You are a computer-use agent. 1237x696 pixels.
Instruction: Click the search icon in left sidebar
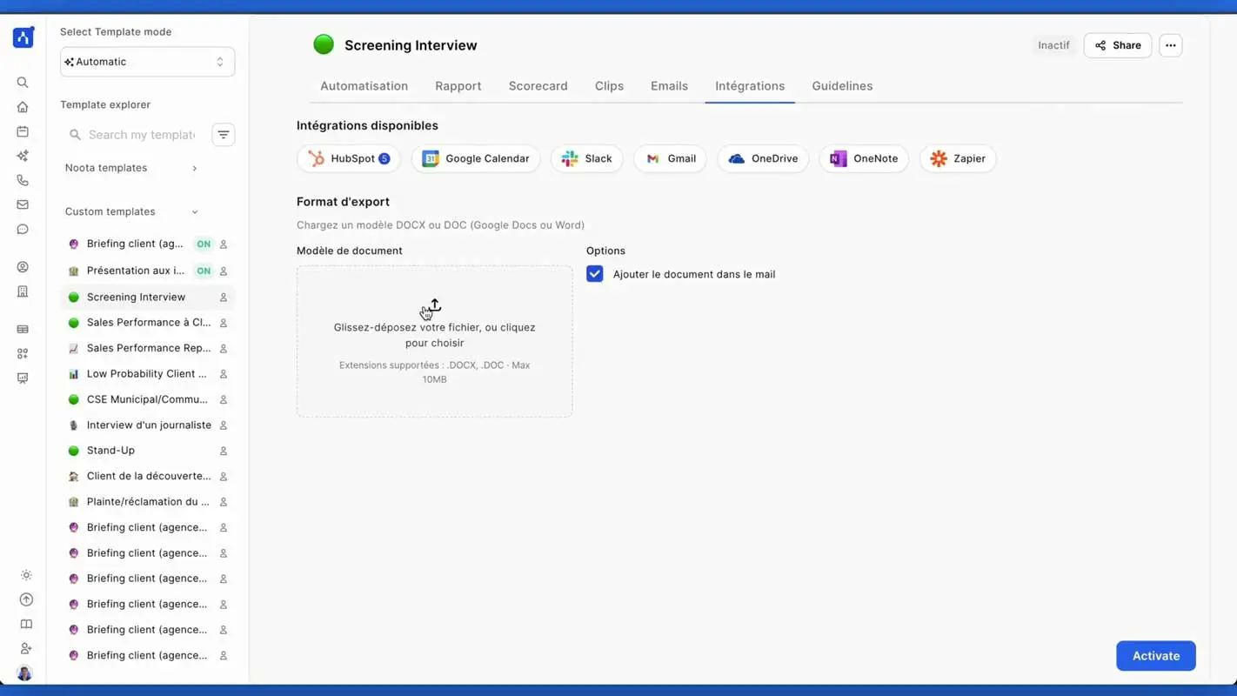(x=23, y=83)
